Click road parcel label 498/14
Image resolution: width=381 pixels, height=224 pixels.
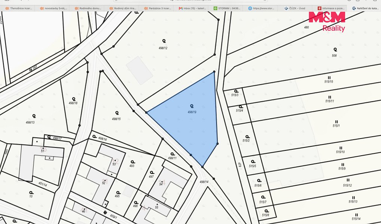204,182
